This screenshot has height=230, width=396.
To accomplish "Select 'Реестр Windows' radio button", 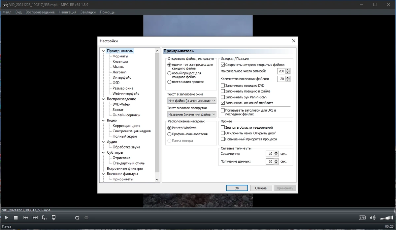I will tap(170, 128).
